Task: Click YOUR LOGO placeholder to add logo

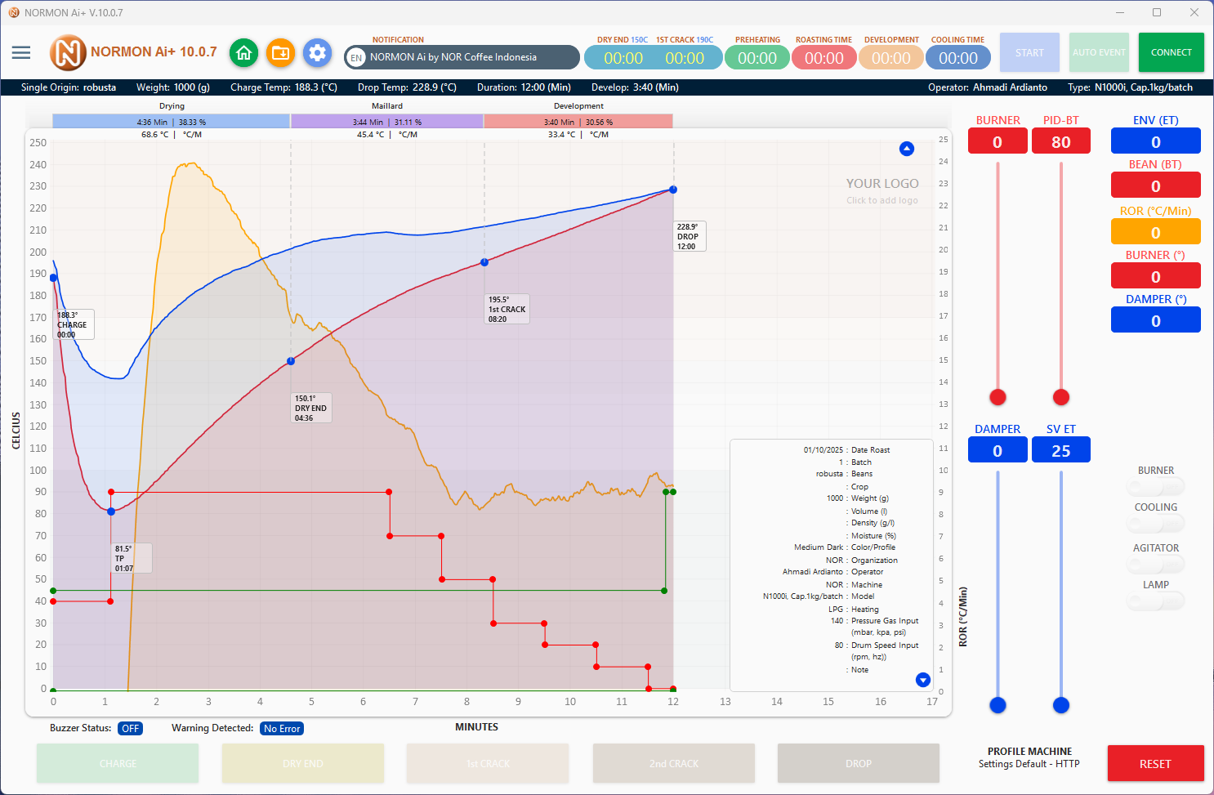Action: pyautogui.click(x=882, y=190)
